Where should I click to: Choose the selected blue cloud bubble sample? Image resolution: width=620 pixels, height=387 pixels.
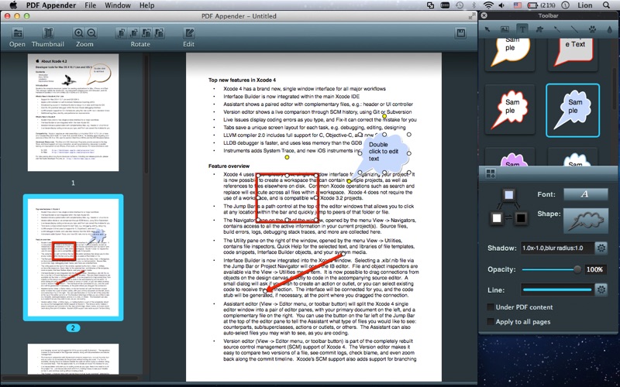(x=573, y=110)
